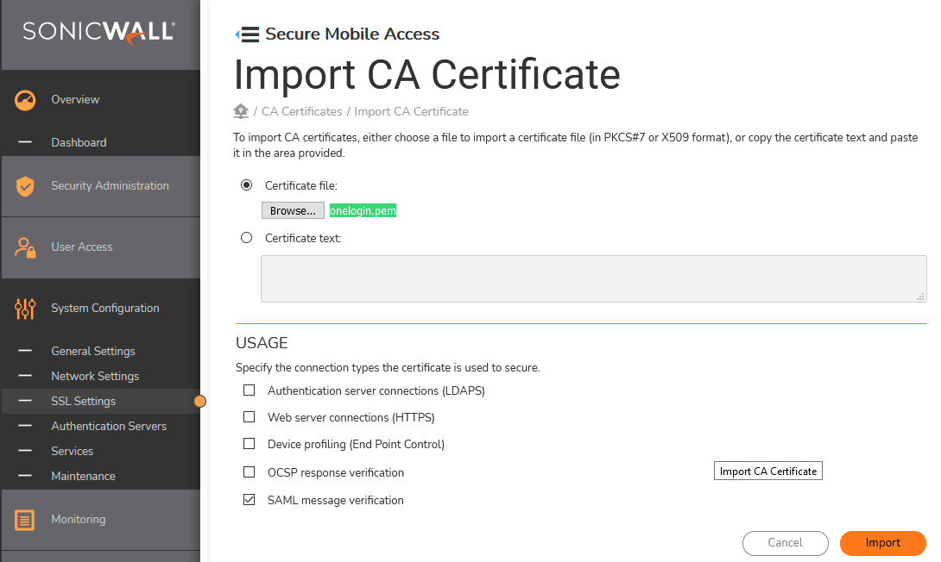Click the home icon in breadcrumb
Image resolution: width=941 pixels, height=562 pixels.
coord(241,111)
